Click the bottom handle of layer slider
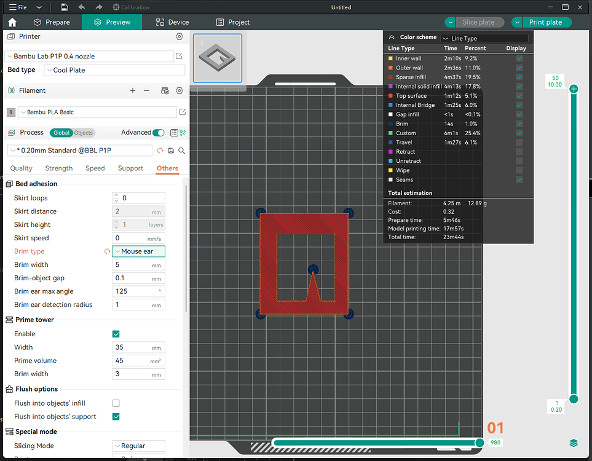Viewport: 592px width, 461px height. [574, 399]
